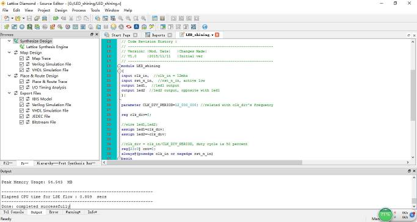Select Lattice Synthesis Engine item
Screen dimensions: 417x222
click(47, 47)
